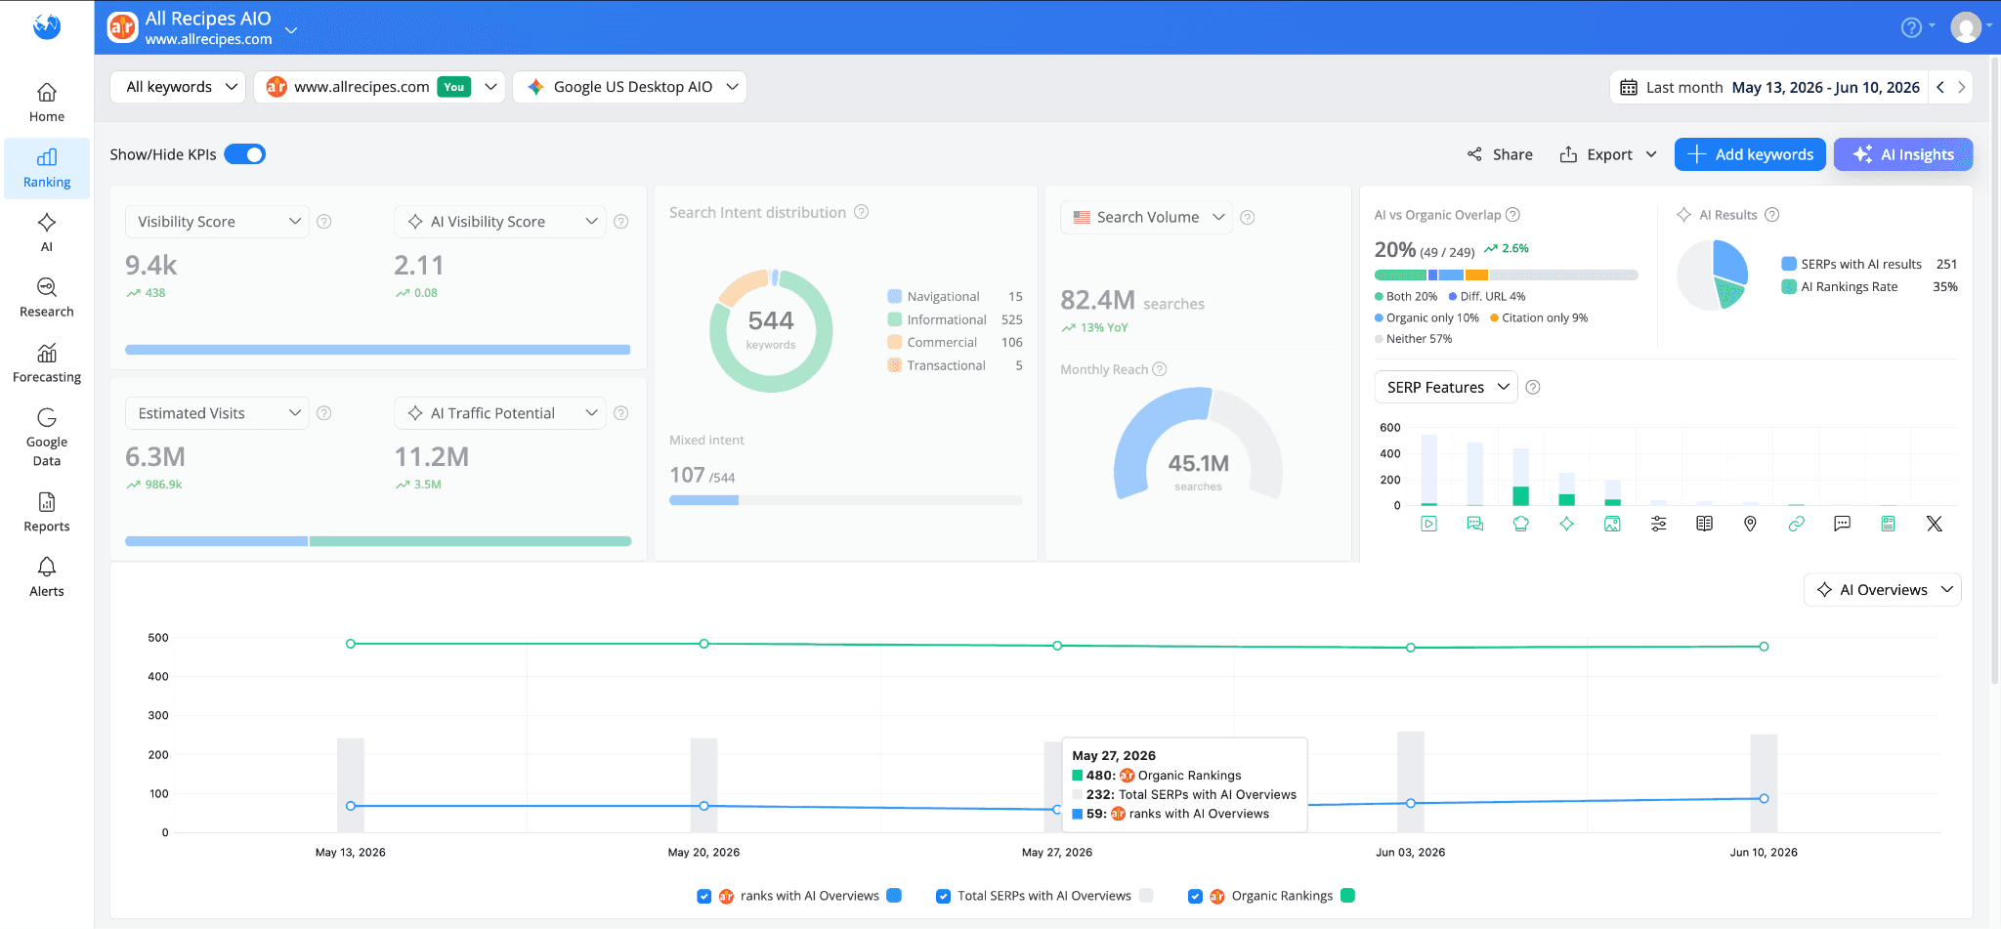Click the AI Results pie chart
The height and width of the screenshot is (929, 2001).
point(1713,274)
